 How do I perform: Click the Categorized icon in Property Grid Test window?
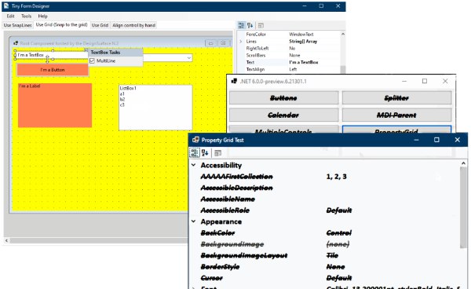(195, 153)
